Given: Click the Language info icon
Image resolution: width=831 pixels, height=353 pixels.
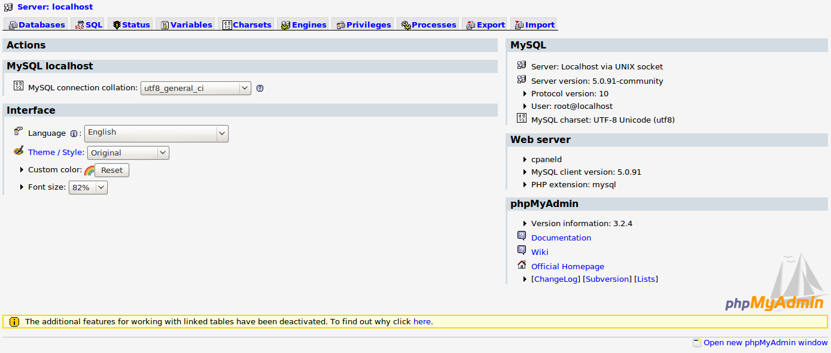Looking at the screenshot, I should pyautogui.click(x=74, y=134).
